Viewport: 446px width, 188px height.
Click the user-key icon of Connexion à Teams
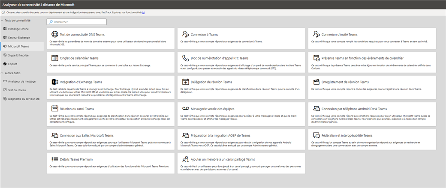click(185, 34)
